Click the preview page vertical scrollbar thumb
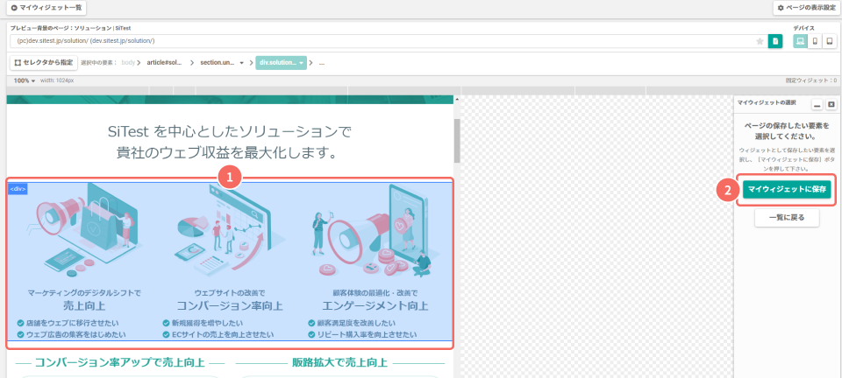 point(457,140)
